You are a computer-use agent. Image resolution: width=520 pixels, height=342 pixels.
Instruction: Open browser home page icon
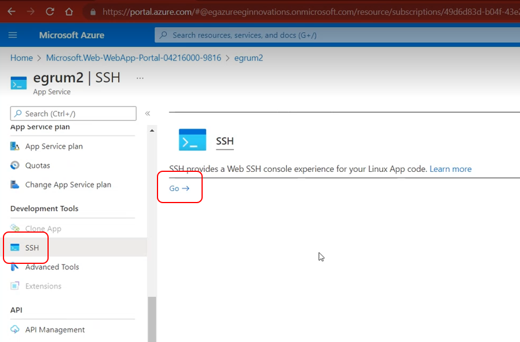point(69,12)
